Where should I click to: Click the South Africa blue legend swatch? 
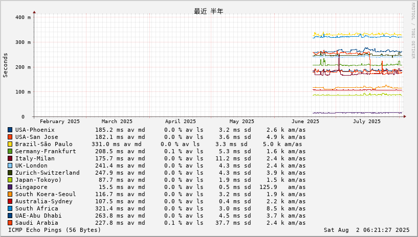tap(10, 209)
